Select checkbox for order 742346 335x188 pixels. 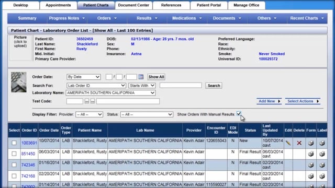[x=14, y=165]
